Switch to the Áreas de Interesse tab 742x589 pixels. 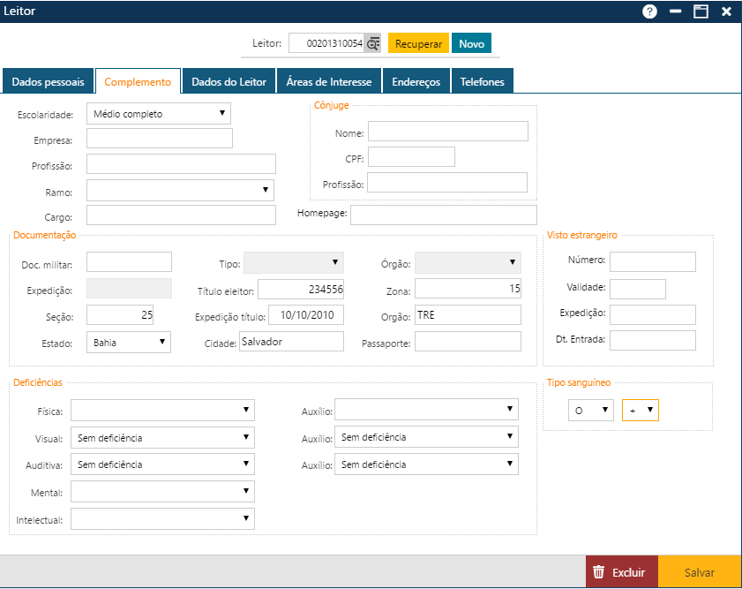tap(328, 80)
